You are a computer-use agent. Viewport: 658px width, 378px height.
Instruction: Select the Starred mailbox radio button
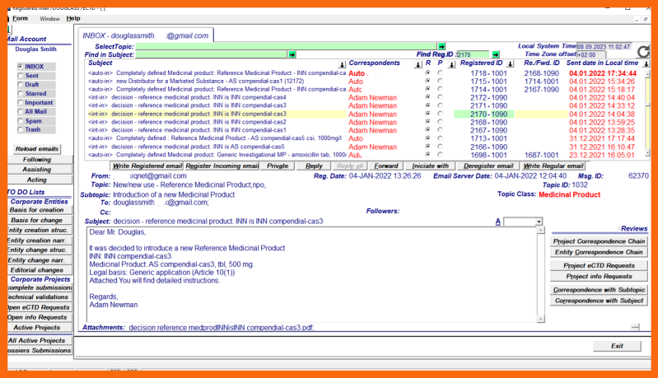tap(20, 93)
